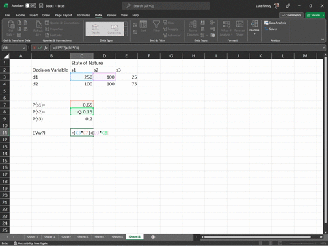This screenshot has height=246, width=328.
Task: Collapse the ribbon chevron
Action: point(323,40)
